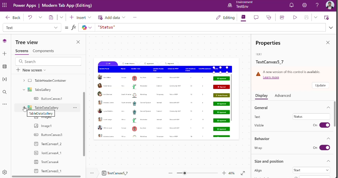This screenshot has width=338, height=178.
Task: Click the zoom slider handle
Action: click(185, 173)
